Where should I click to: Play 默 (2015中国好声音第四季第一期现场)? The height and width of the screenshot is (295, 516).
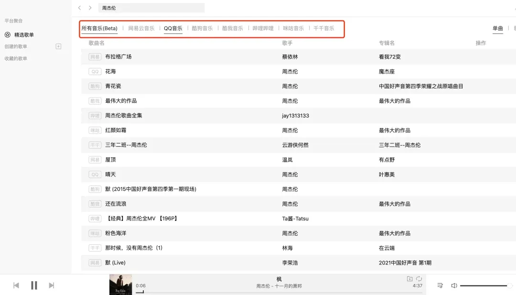pos(150,189)
